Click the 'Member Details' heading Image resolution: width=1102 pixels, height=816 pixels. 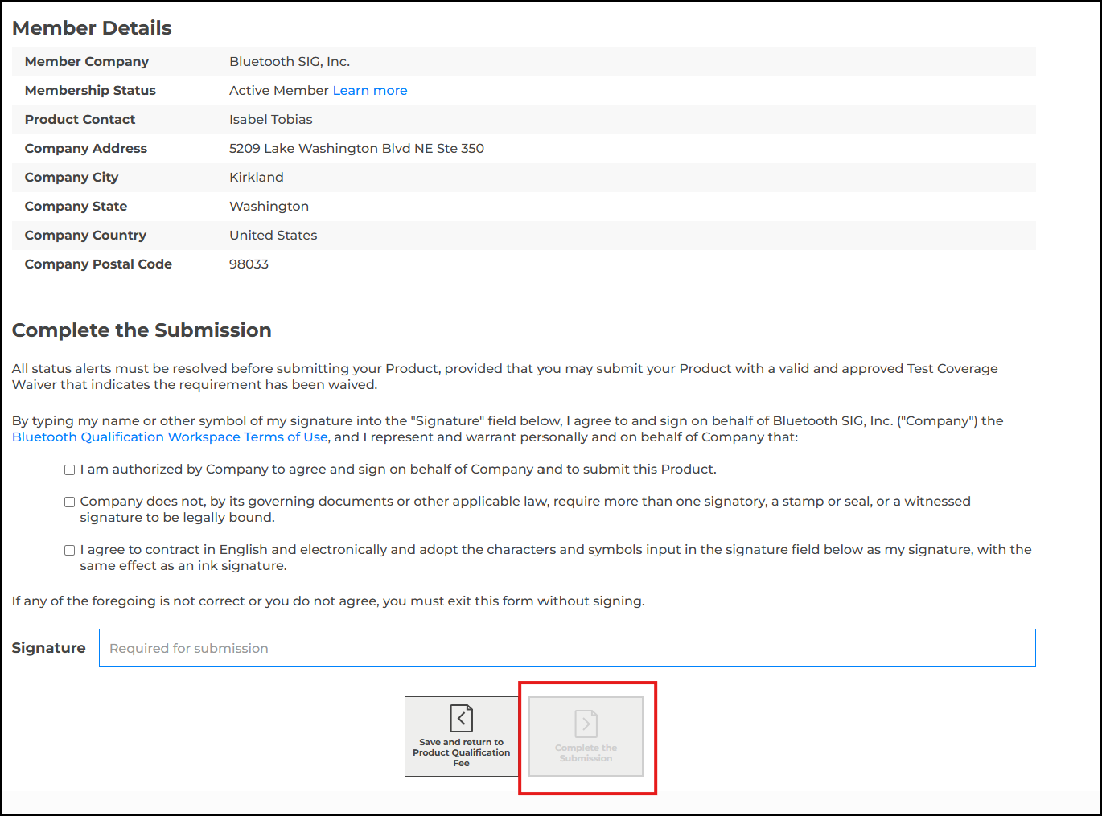[92, 28]
